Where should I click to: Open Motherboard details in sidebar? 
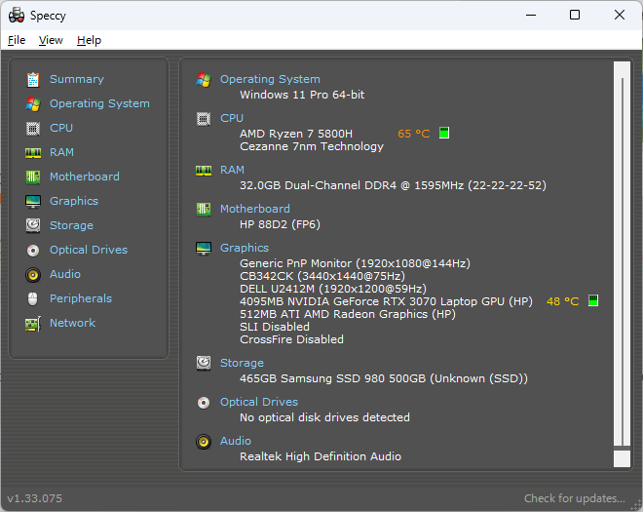point(85,177)
